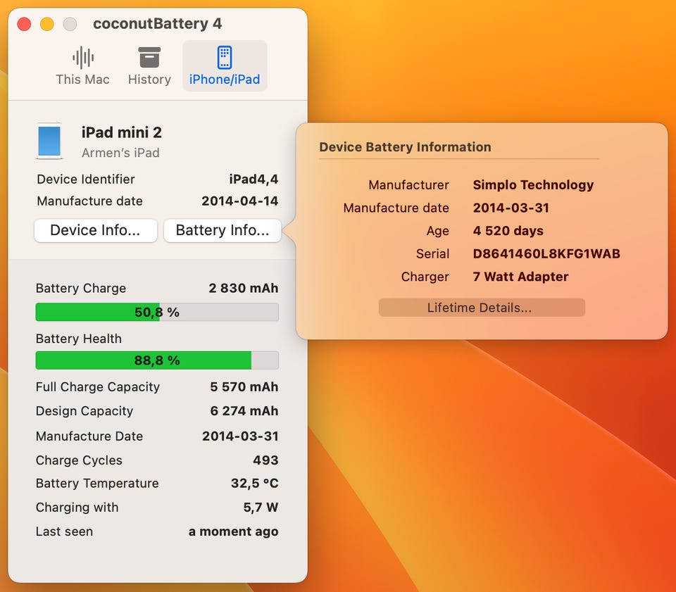The height and width of the screenshot is (592, 676).
Task: Select the battery Age 4 520 days value
Action: 508,231
